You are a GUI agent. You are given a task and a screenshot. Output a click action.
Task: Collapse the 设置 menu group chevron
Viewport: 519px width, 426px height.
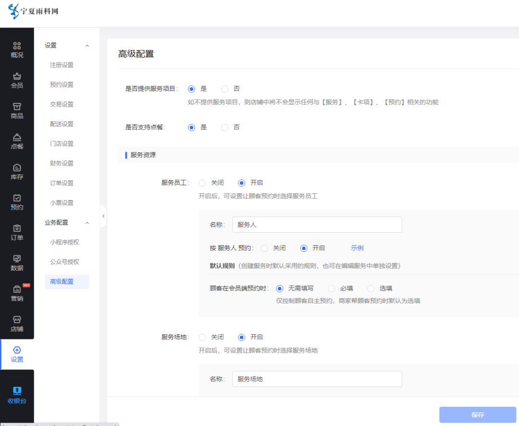tap(87, 46)
